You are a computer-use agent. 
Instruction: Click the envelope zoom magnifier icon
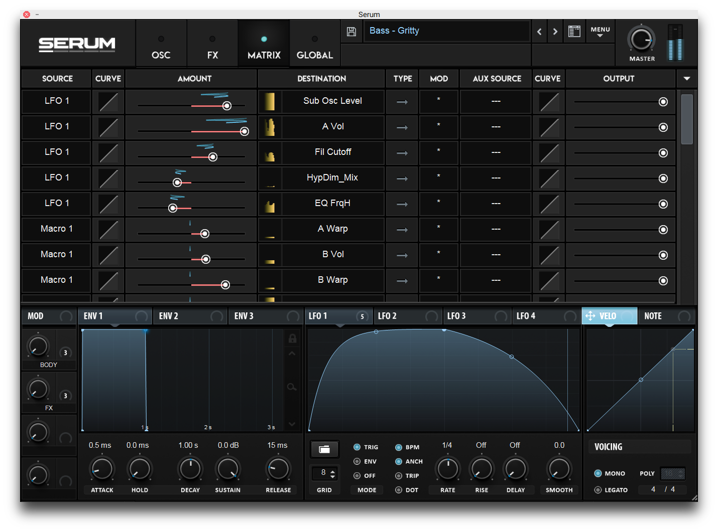(x=292, y=387)
